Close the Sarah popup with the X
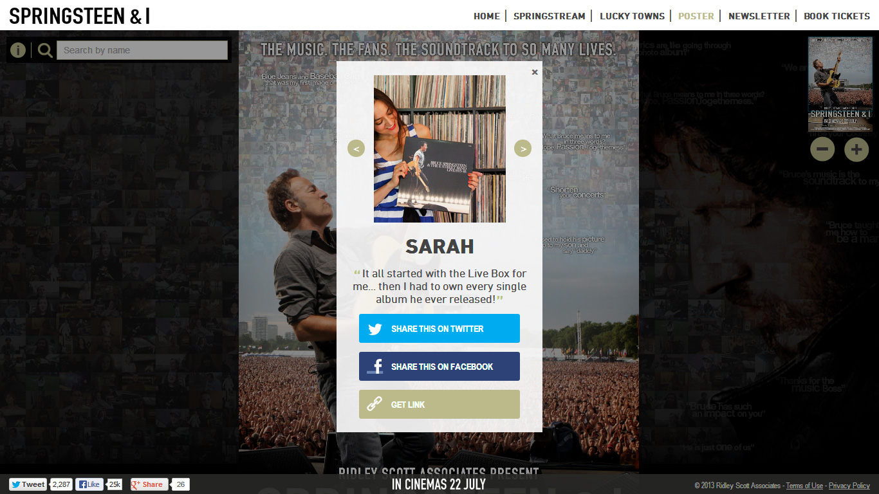Viewport: 879px width, 494px height. pos(535,72)
